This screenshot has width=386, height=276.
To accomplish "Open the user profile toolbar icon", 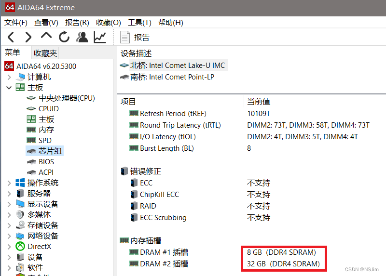I will (x=82, y=37).
